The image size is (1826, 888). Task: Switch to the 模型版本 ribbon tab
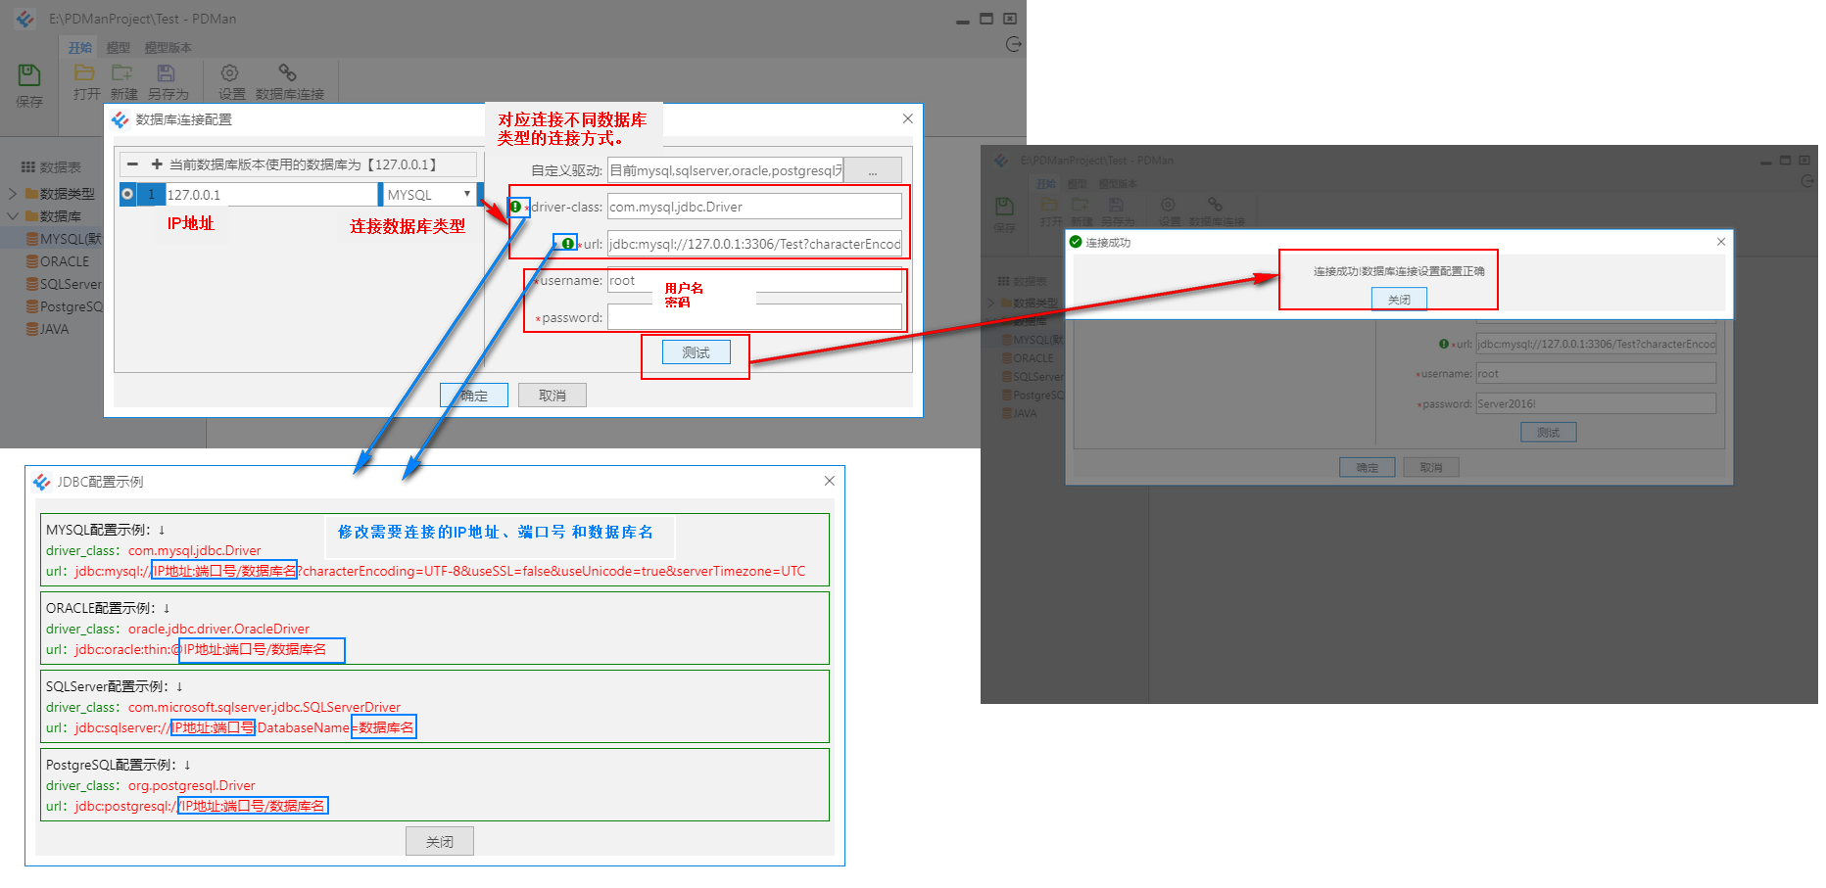(168, 46)
